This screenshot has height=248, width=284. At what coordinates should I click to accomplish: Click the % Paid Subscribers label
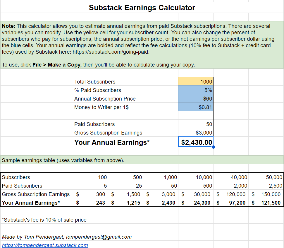click(98, 90)
